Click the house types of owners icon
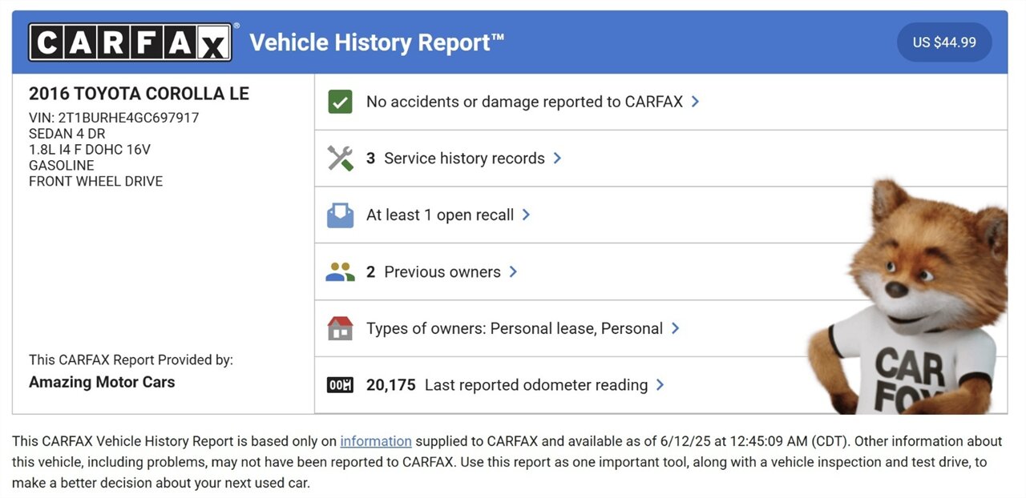Viewport: 1026px width, 498px height. coord(341,328)
